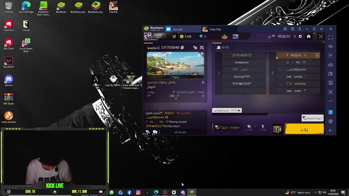Open room settings gear icon
The image size is (349, 196).
(195, 47)
